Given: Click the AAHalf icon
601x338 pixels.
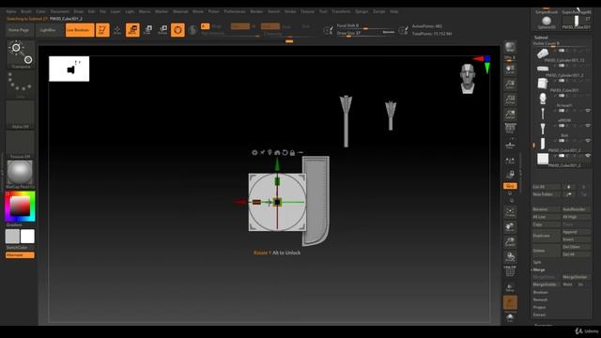Looking at the screenshot, I should (x=510, y=115).
